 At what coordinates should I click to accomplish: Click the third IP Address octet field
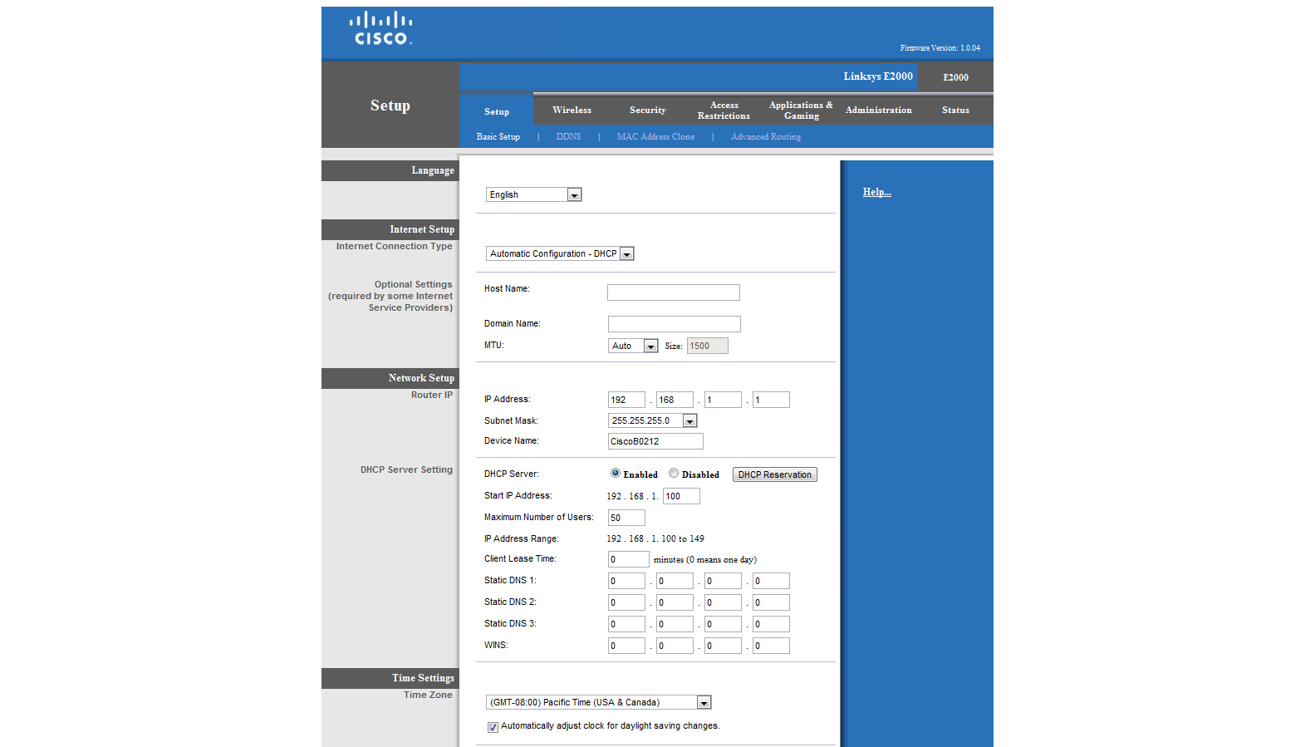(x=723, y=400)
